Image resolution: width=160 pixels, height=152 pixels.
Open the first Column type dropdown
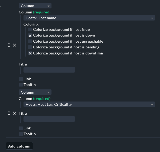[35, 6]
